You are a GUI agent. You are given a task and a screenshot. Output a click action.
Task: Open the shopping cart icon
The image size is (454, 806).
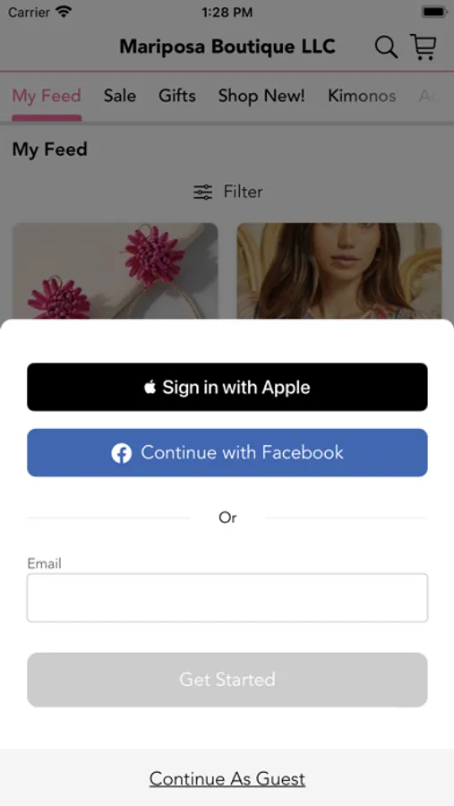pyautogui.click(x=424, y=47)
